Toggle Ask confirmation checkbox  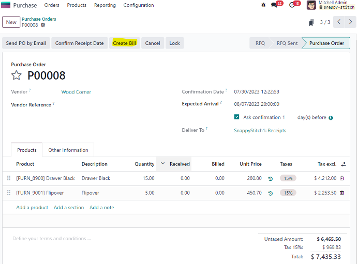point(236,117)
